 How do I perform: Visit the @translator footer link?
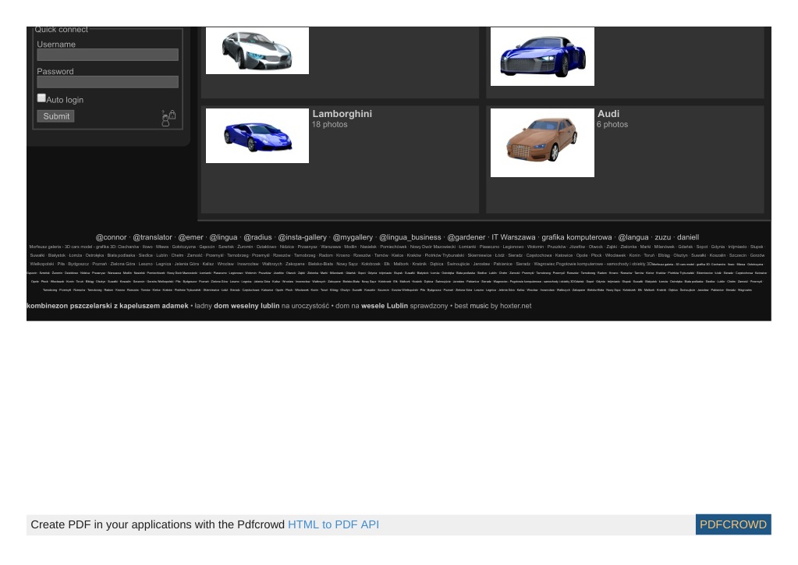click(x=152, y=237)
